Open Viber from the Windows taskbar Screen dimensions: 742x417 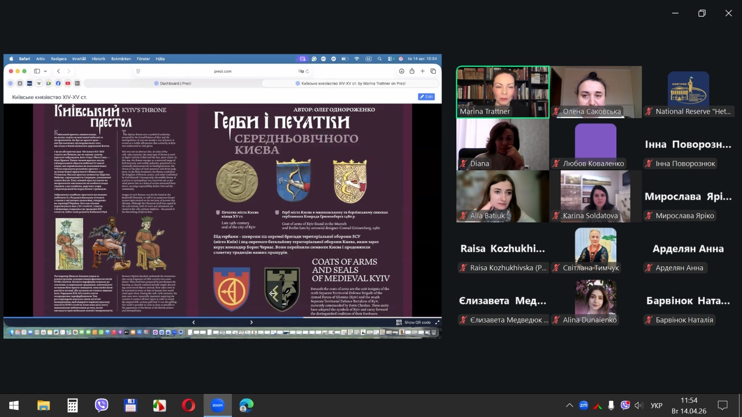click(x=102, y=405)
